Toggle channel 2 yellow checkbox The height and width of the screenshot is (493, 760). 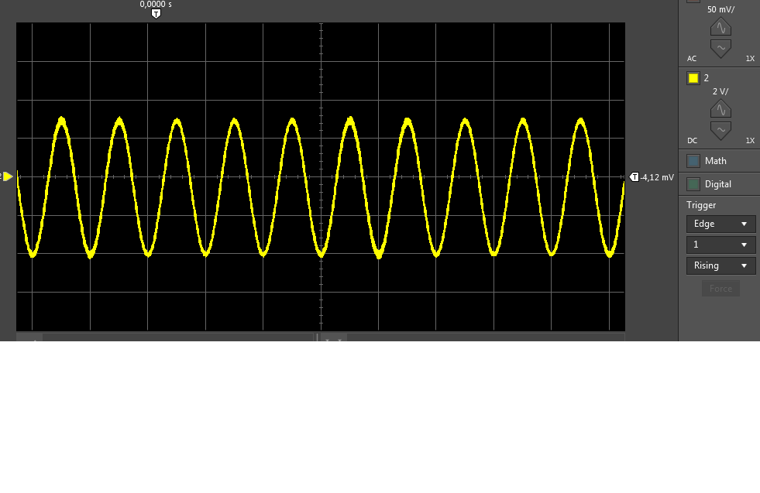coord(693,78)
